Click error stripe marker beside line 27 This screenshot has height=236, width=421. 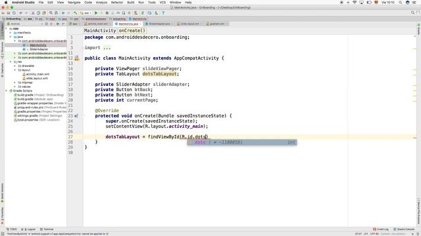tap(414, 138)
